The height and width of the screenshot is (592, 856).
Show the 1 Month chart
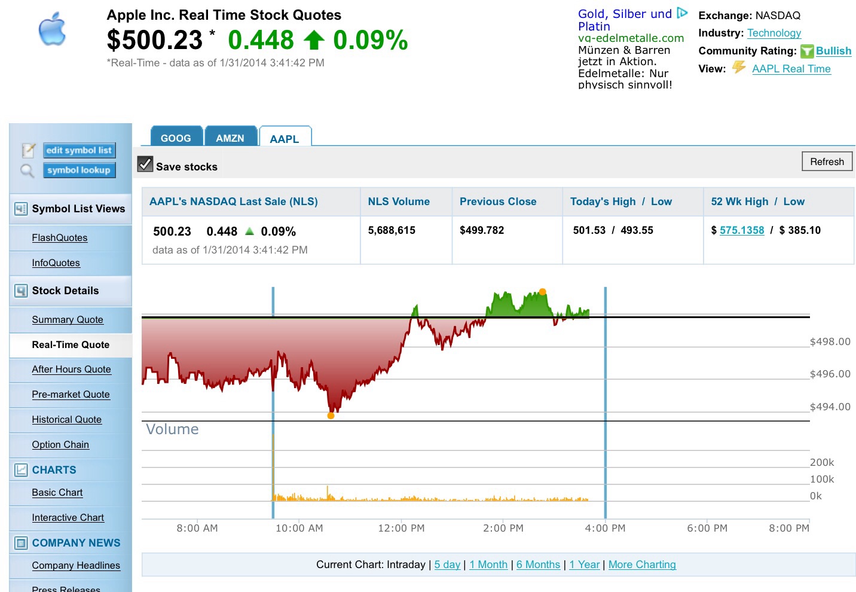click(488, 564)
